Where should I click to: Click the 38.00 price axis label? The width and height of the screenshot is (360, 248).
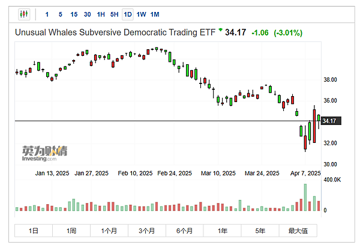click(x=330, y=80)
